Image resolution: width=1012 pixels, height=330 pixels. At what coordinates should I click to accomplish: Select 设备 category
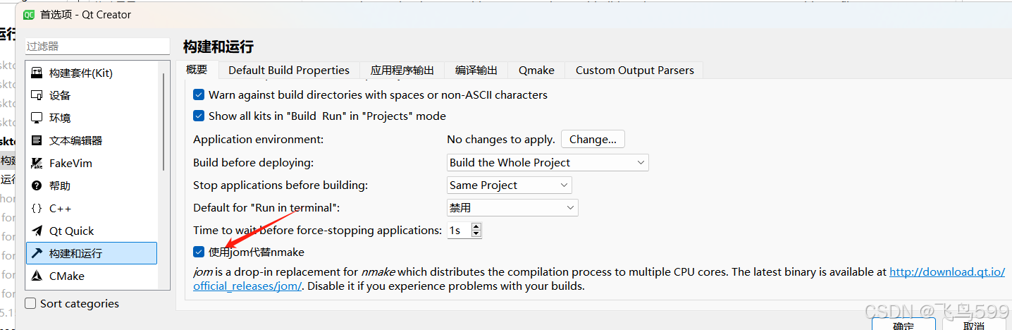[x=92, y=95]
